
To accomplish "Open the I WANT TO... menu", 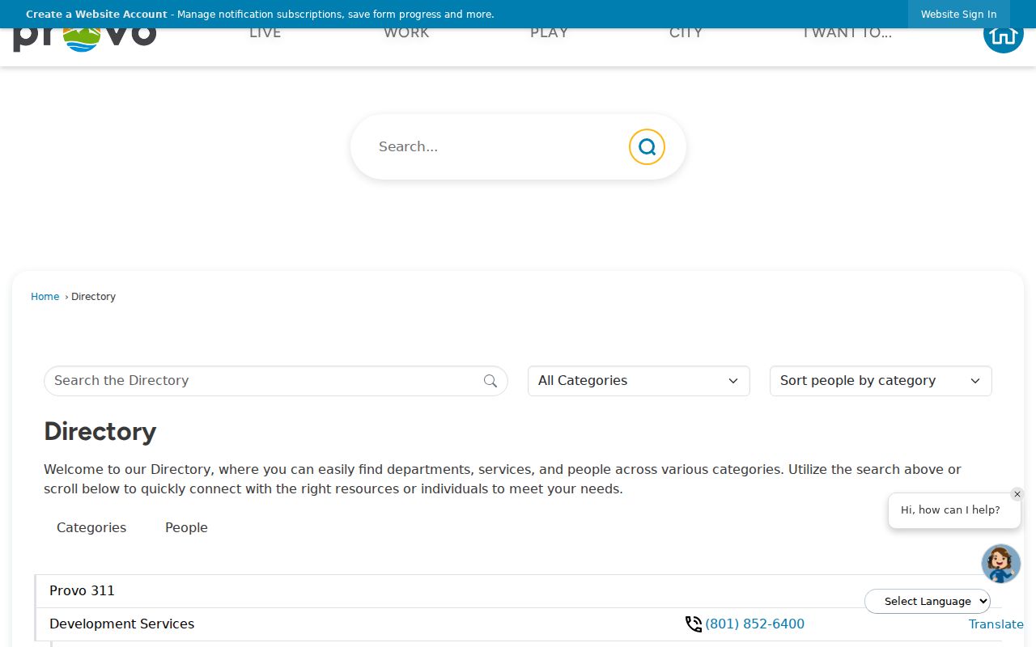I will point(847,34).
